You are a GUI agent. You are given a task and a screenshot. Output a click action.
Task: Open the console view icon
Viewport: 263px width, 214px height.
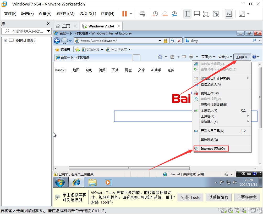coord(229,14)
